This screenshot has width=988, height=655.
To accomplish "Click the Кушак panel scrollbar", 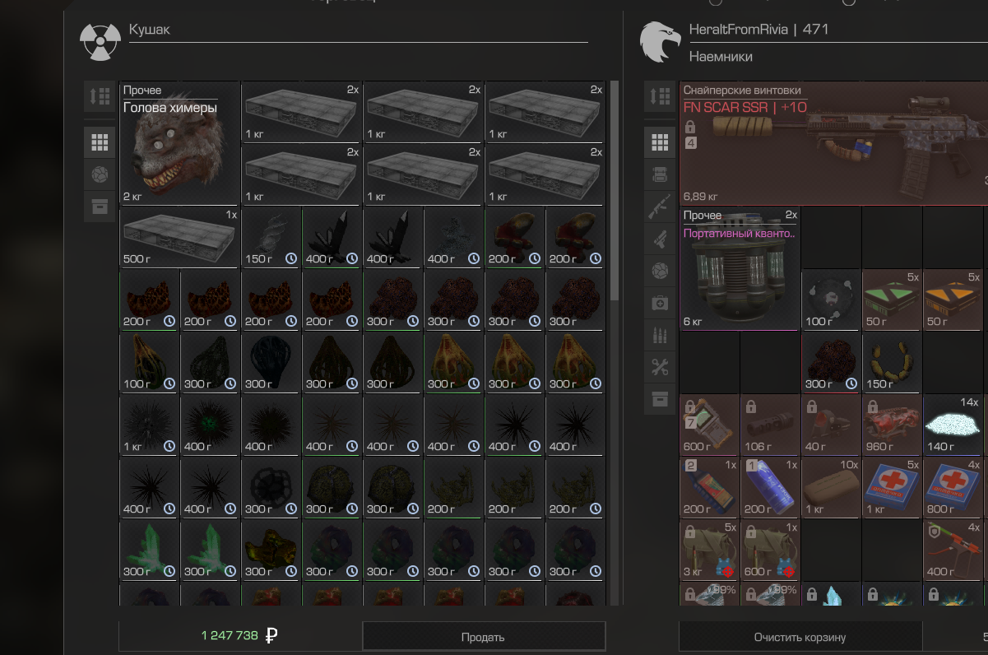I will click(x=615, y=191).
